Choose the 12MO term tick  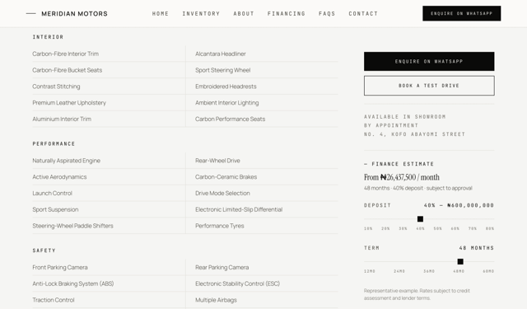[370, 271]
